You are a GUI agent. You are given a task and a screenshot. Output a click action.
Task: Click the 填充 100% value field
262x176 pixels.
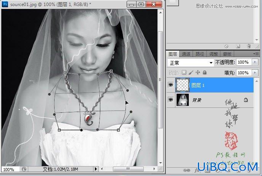244,73
